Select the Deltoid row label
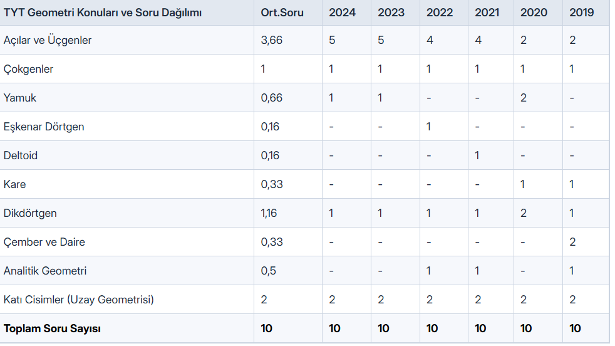This screenshot has height=346, width=615. (x=21, y=155)
